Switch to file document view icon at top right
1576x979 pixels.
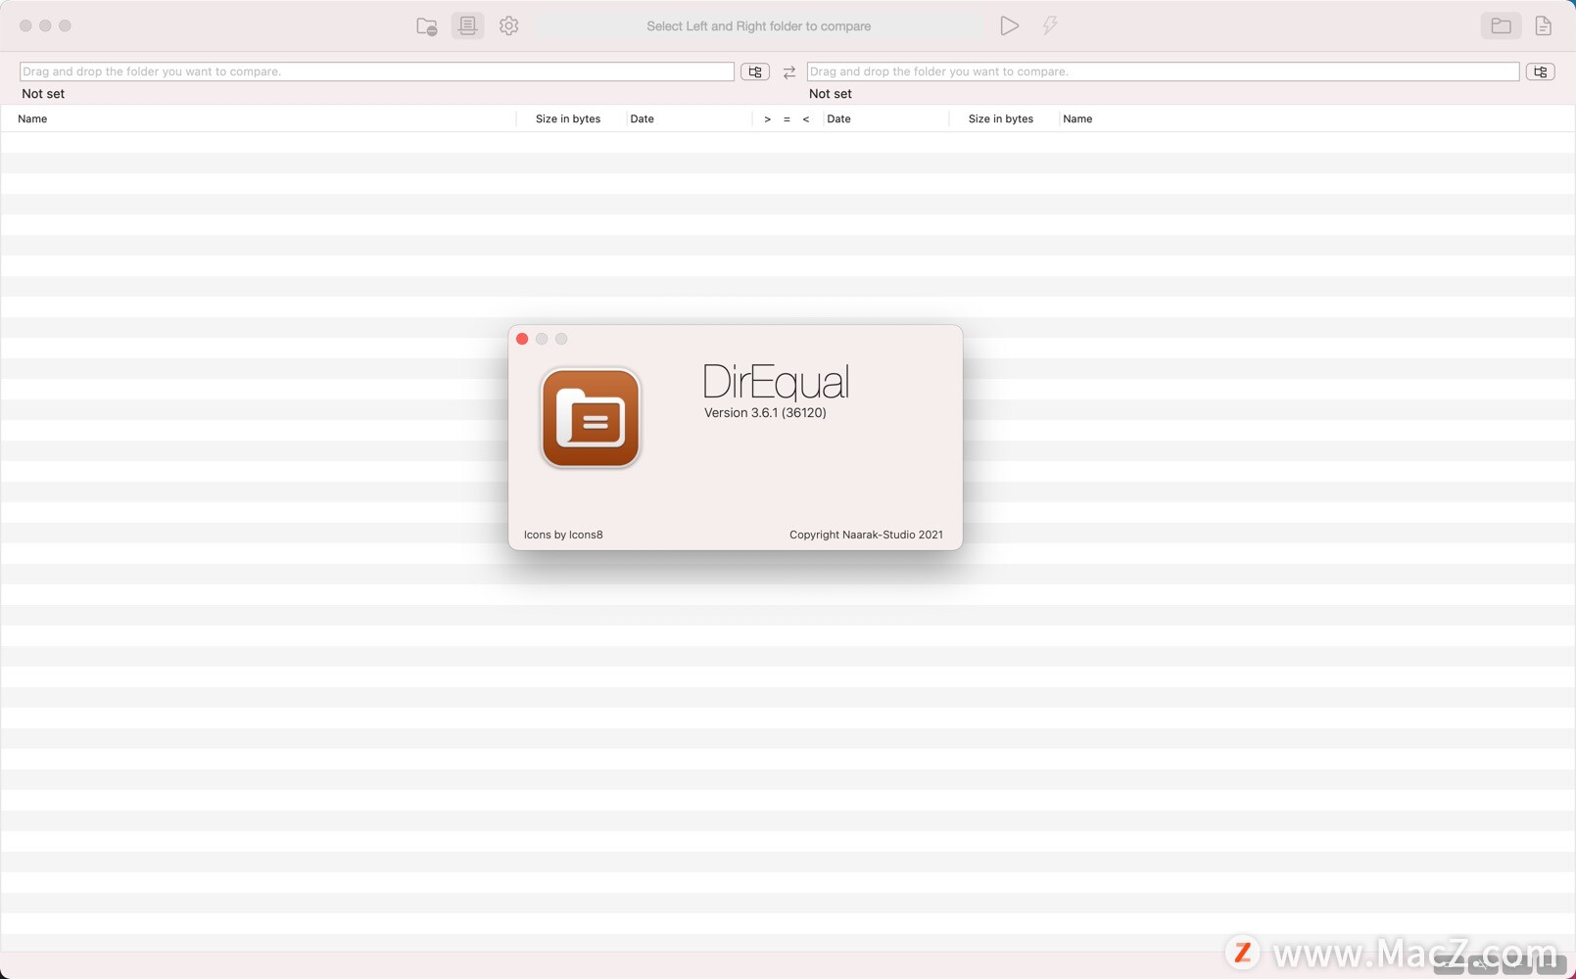point(1544,25)
